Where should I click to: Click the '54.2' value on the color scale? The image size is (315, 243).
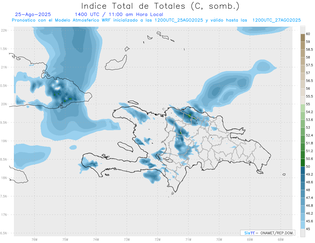[x=309, y=112]
